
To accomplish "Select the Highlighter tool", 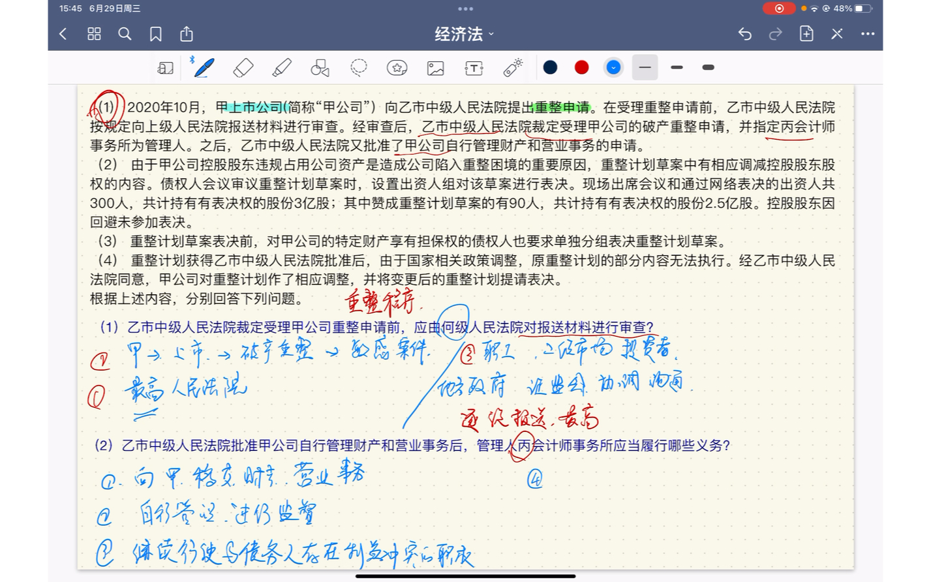I will click(281, 67).
